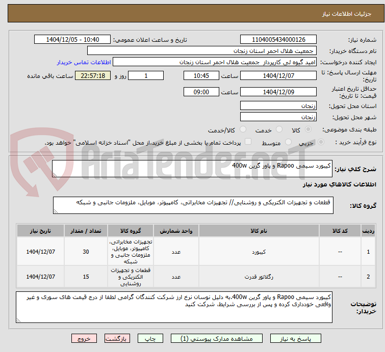Click the شرح کلی نیاز text area
This screenshot has width=385, height=352.
[x=192, y=169]
